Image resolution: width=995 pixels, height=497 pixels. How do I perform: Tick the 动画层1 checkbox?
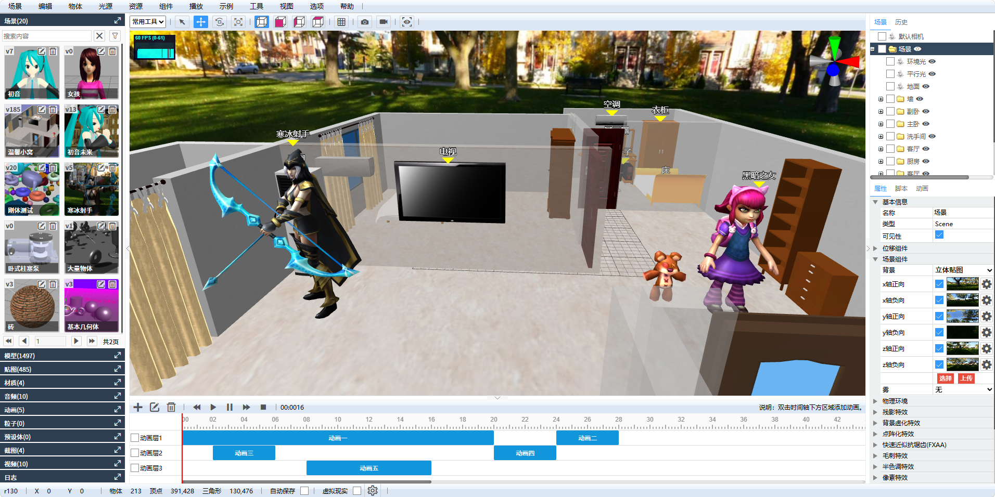tap(135, 438)
